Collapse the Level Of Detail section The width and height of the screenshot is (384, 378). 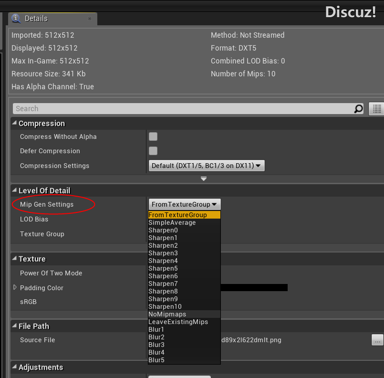(x=14, y=190)
